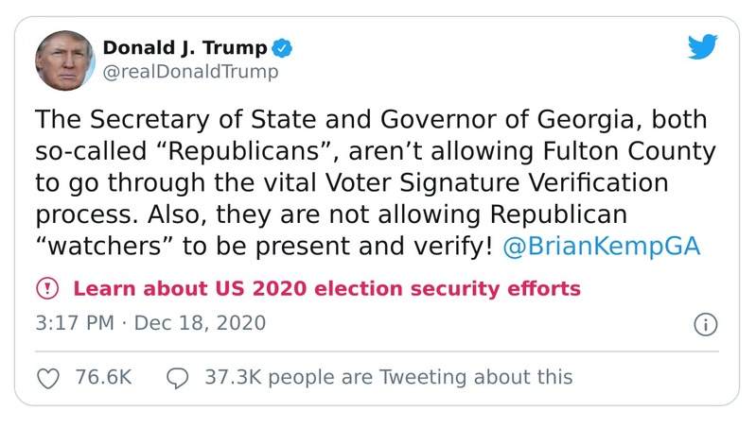Click the Donald J. Trump display name
This screenshot has height=428, width=756.
(185, 47)
